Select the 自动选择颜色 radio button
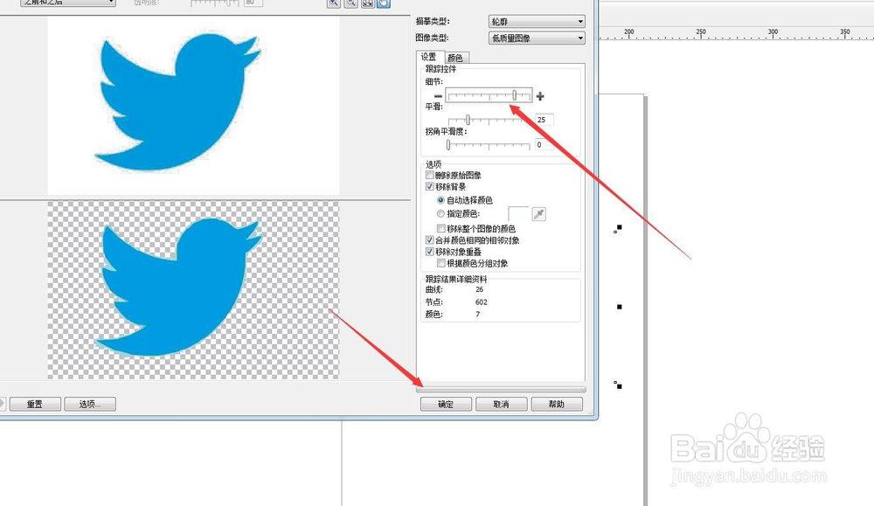The image size is (874, 506). tap(440, 200)
